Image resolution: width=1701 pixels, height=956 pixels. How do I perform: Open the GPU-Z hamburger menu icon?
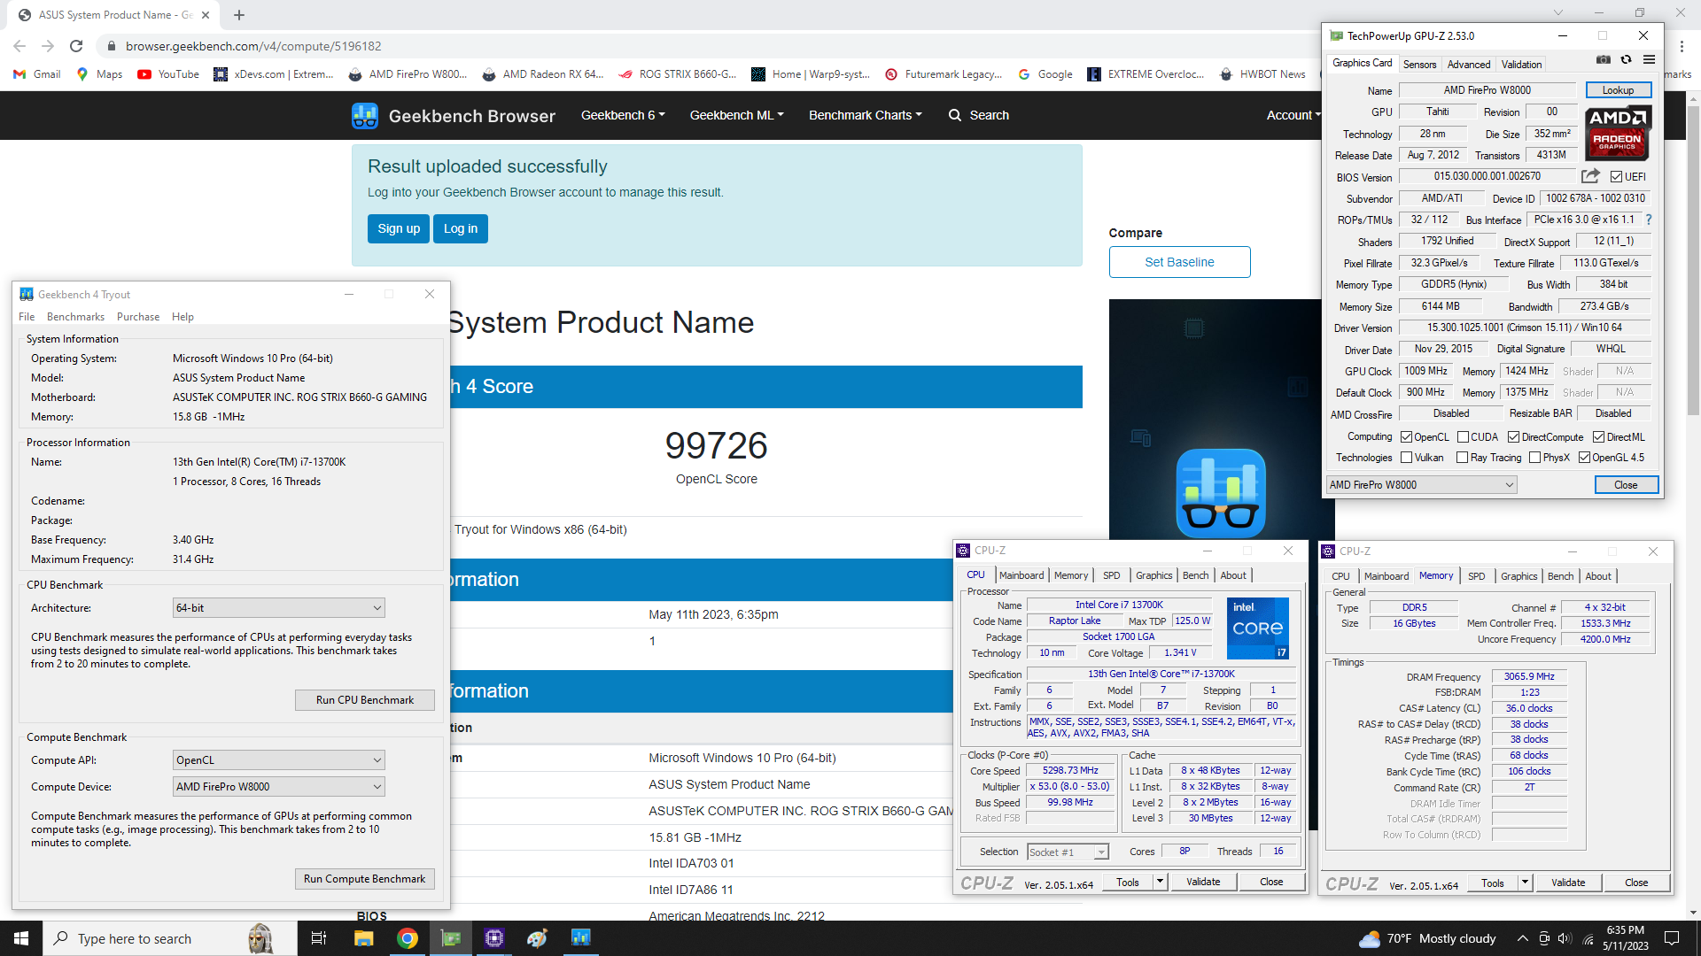coord(1649,60)
